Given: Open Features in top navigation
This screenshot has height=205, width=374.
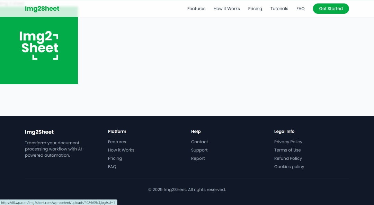Looking at the screenshot, I should coord(196,9).
